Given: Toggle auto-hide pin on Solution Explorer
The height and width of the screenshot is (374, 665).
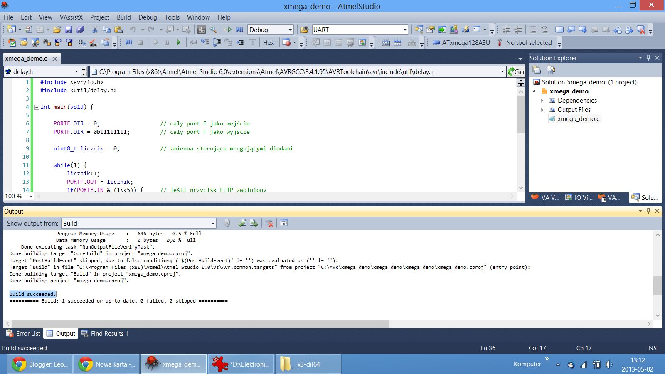Looking at the screenshot, I should [x=648, y=58].
